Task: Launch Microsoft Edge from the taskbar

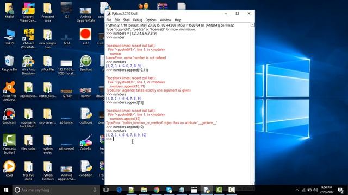Action: click(119, 190)
